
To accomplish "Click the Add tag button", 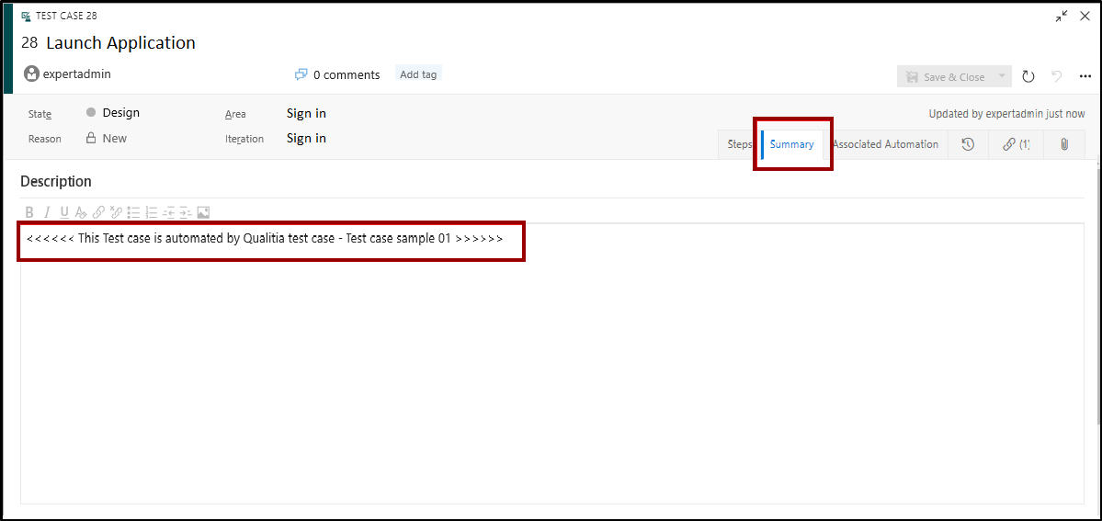I will tap(418, 74).
